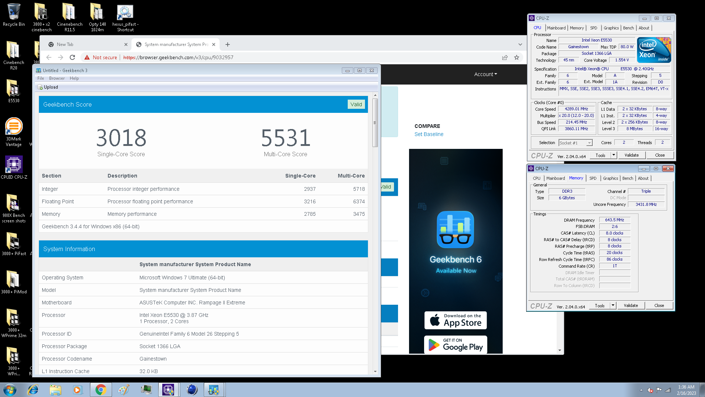The image size is (705, 397).
Task: Click Get it on Google Play badge
Action: tap(456, 345)
